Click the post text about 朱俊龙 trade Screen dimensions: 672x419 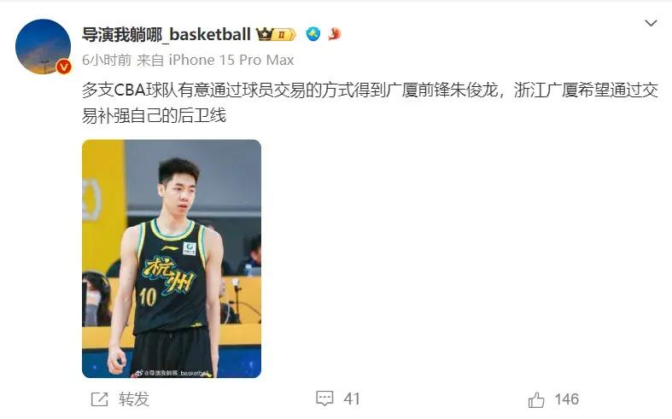(370, 102)
